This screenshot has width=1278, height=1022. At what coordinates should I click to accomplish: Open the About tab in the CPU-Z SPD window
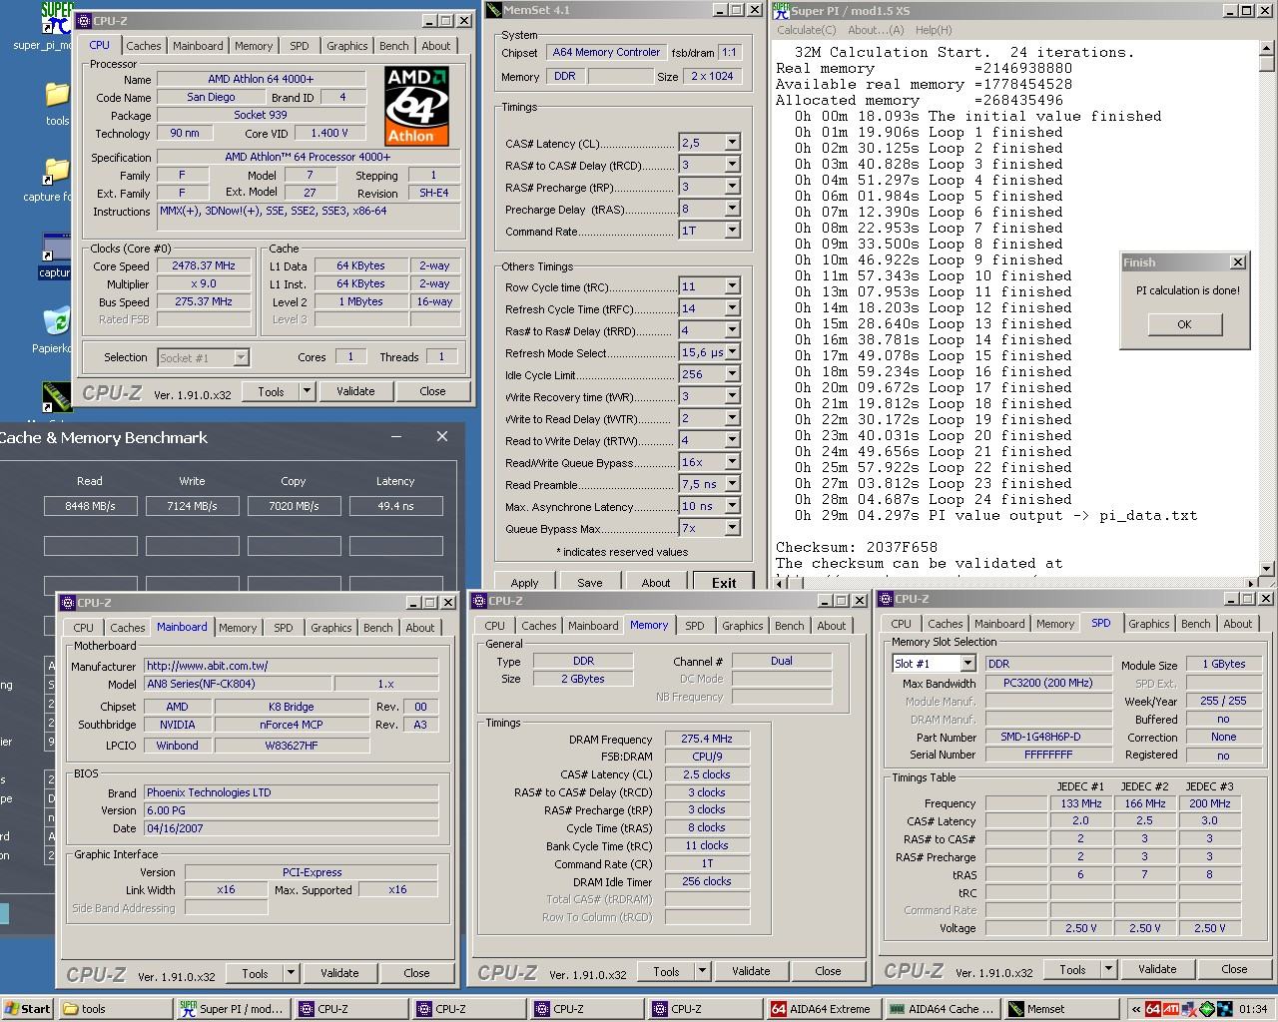click(1237, 624)
